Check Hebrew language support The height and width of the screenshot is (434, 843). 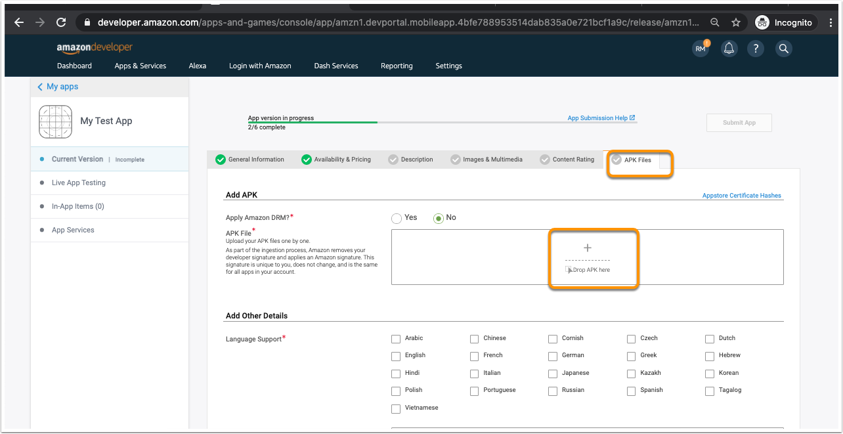tap(710, 356)
